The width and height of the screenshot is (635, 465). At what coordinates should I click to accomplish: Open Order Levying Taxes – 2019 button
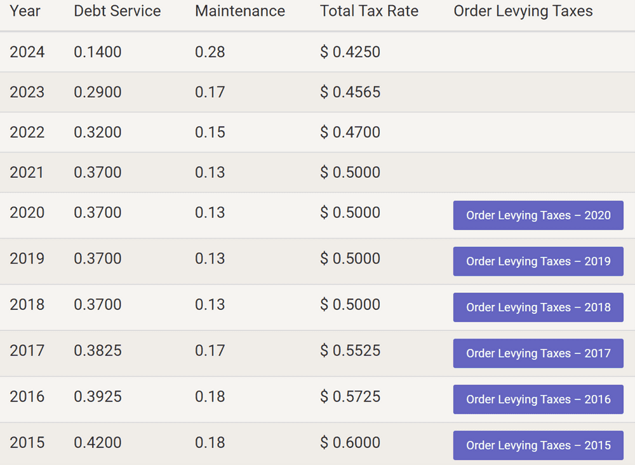click(x=538, y=261)
